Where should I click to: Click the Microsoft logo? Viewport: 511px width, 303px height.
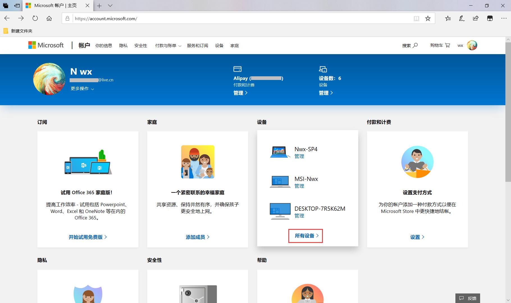[46, 45]
